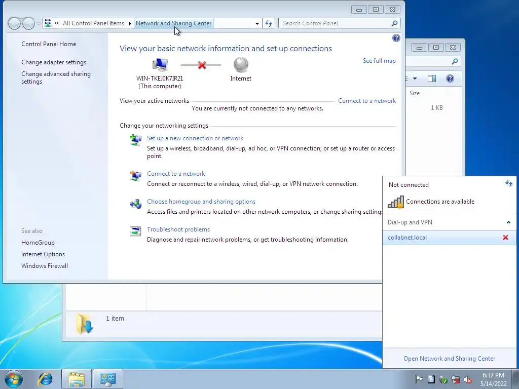This screenshot has height=389, width=519.
Task: Click Open Network and Sharing Center in flyout
Action: (x=449, y=359)
